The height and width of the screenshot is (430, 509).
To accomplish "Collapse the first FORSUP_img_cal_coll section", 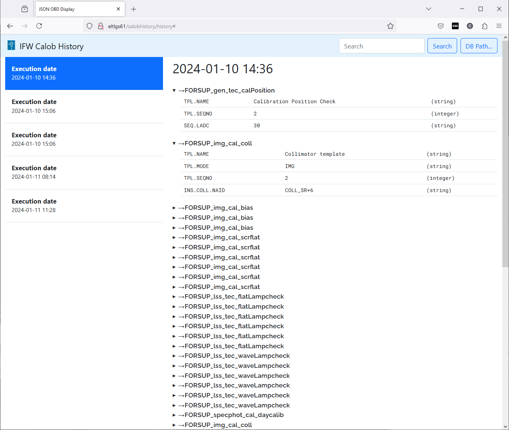I will (x=174, y=144).
